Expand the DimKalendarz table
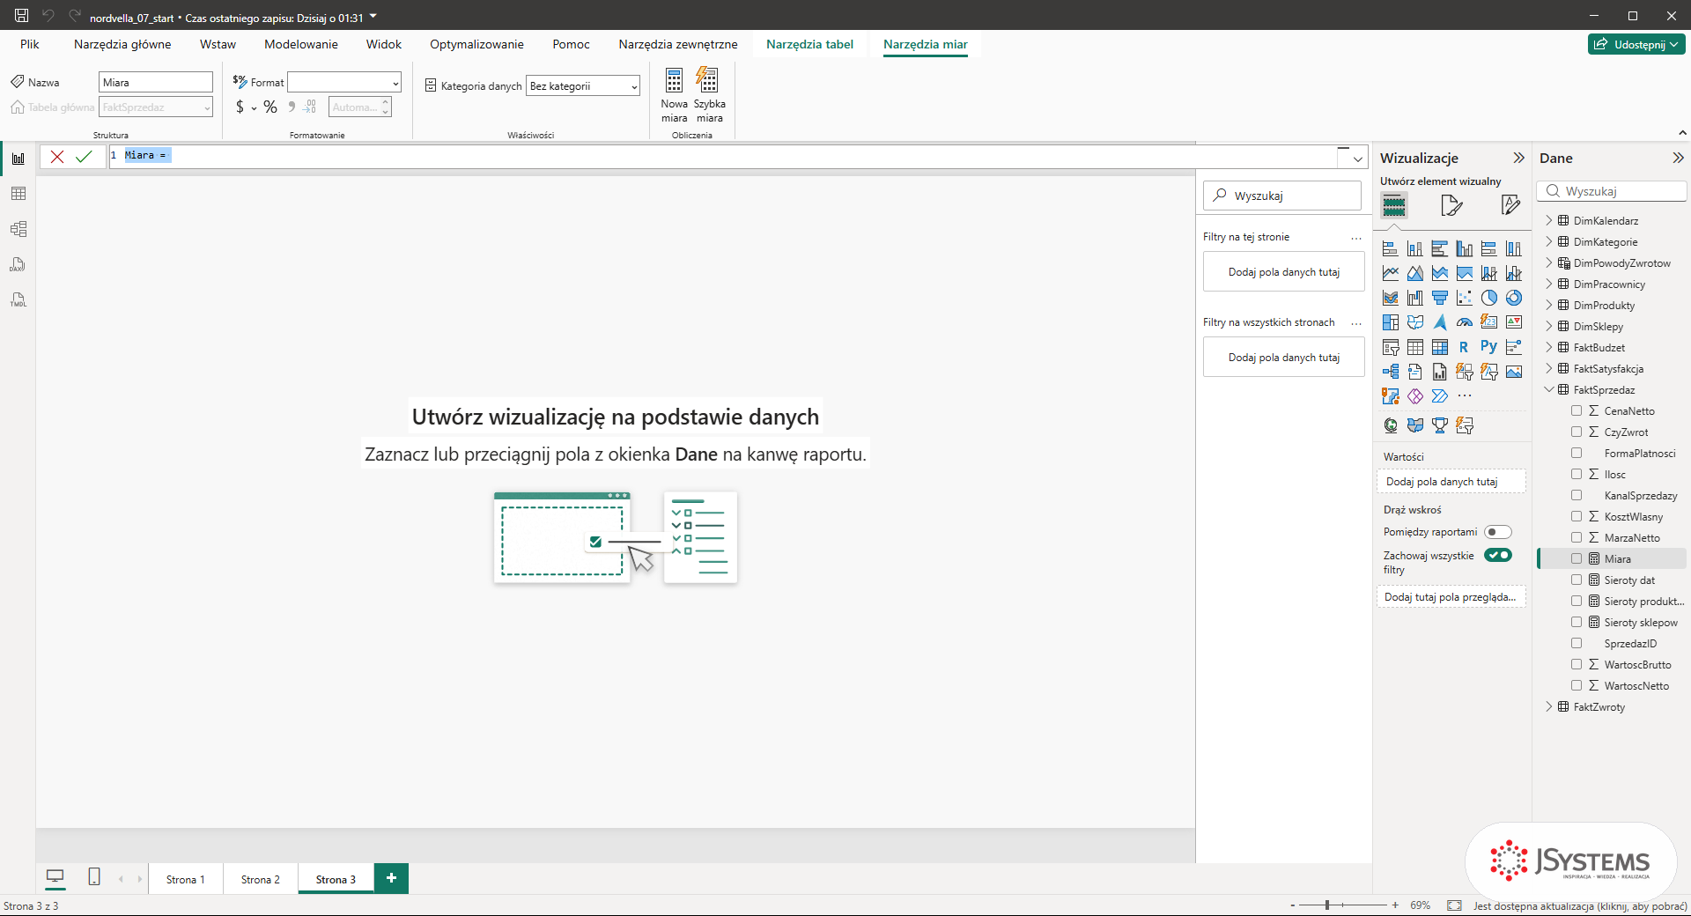This screenshot has width=1691, height=916. pos(1549,220)
